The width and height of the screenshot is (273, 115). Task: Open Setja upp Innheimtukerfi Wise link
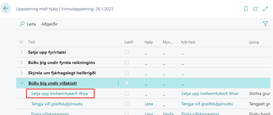coord(60,93)
